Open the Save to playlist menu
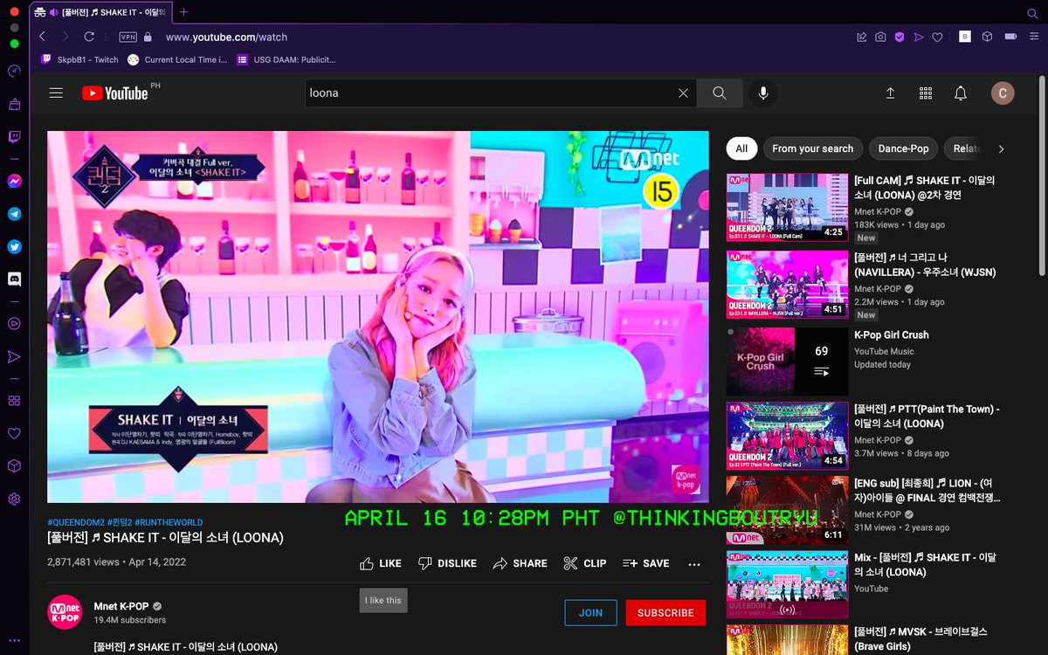The height and width of the screenshot is (655, 1048). pos(646,563)
